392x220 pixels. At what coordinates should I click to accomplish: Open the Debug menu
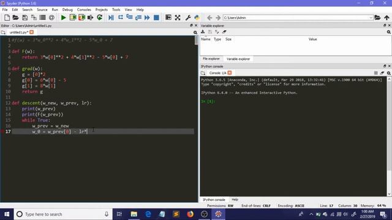pyautogui.click(x=67, y=10)
